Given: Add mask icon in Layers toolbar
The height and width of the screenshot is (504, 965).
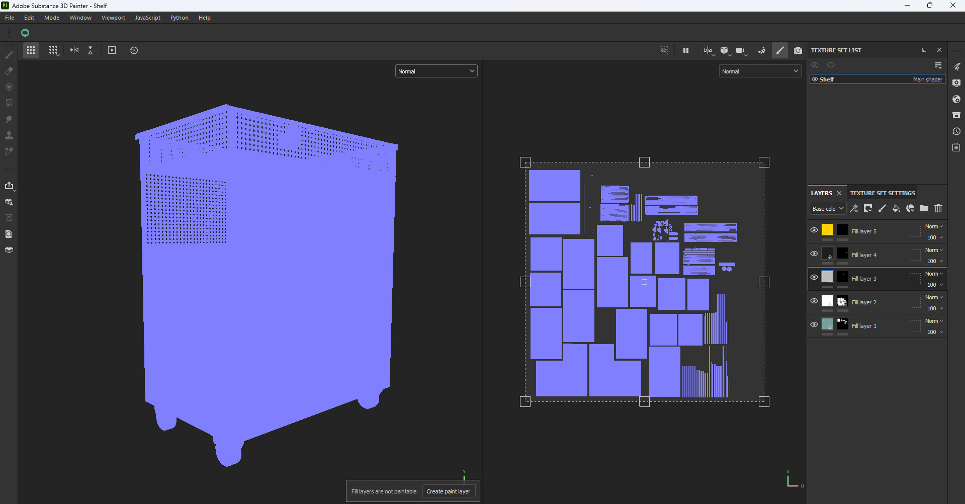Looking at the screenshot, I should click(868, 208).
